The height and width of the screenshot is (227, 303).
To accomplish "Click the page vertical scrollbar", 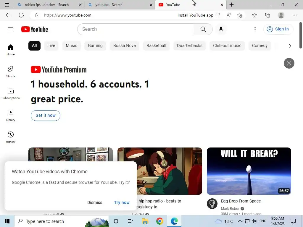I will tap(301, 35).
